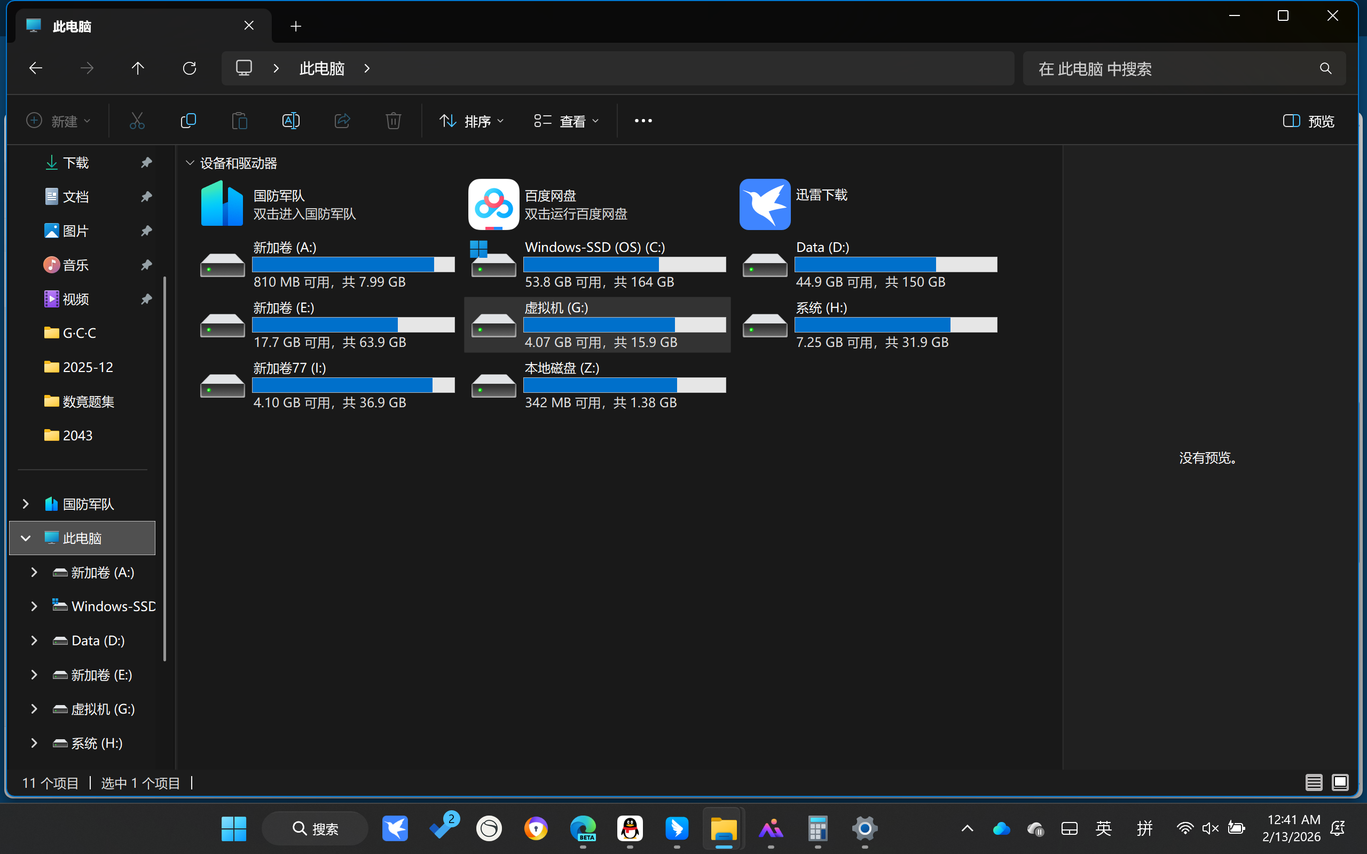This screenshot has width=1367, height=854.
Task: Open the 排序 sort dropdown
Action: (471, 121)
